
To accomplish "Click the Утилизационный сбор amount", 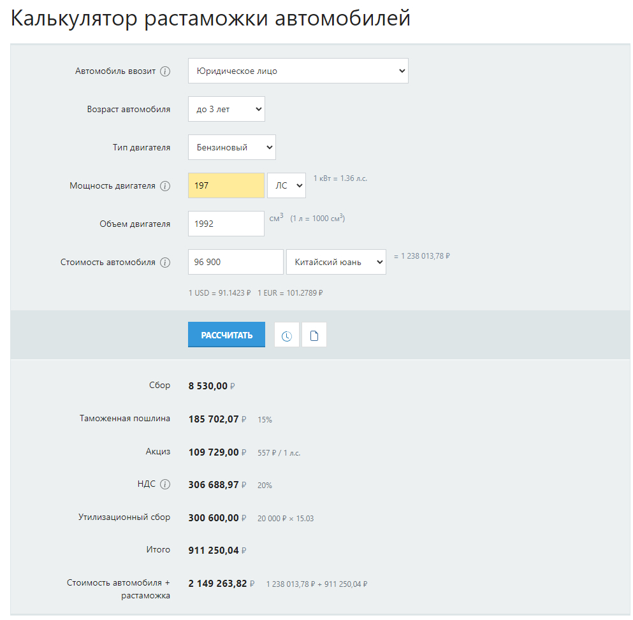I will pos(214,518).
